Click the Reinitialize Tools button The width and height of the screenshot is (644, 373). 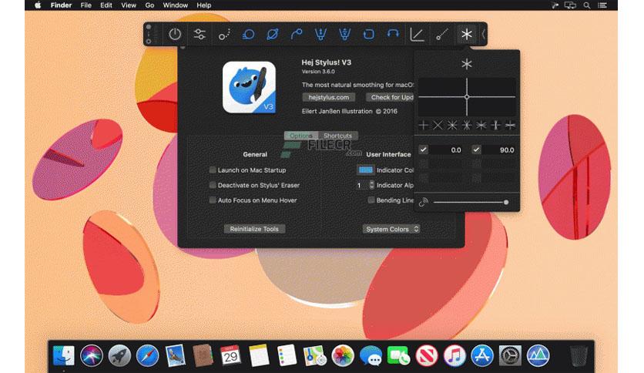coord(254,229)
